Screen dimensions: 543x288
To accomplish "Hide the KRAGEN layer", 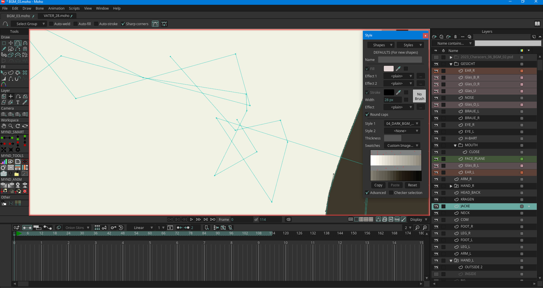I will click(436, 199).
